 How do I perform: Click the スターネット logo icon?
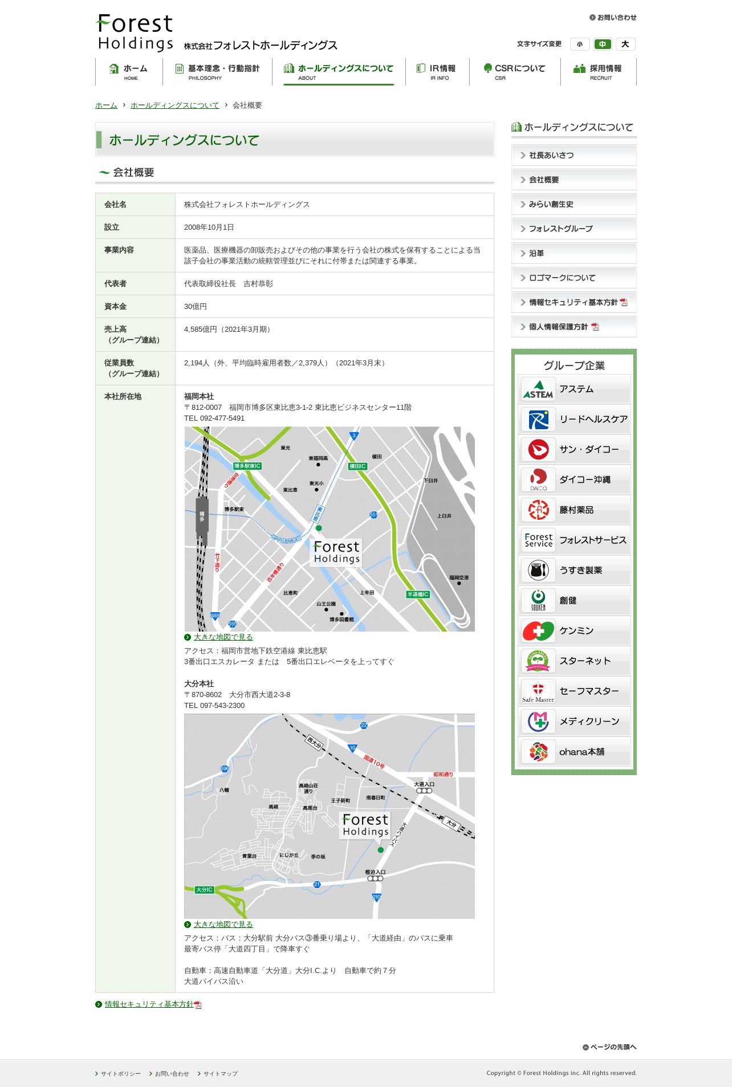(538, 661)
